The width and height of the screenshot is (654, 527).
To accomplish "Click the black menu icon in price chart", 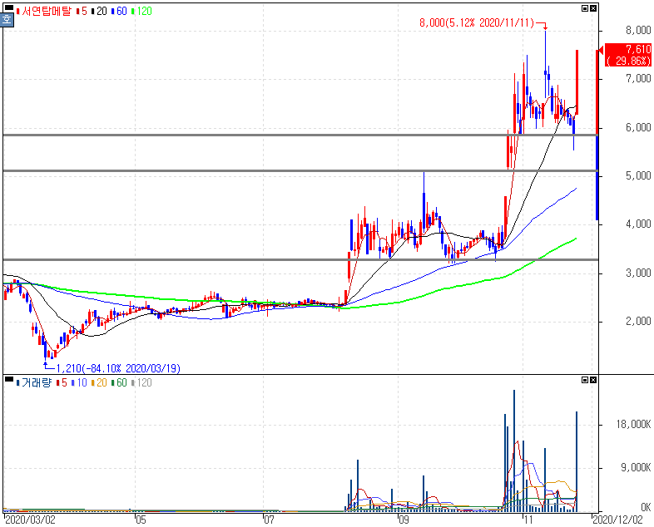I will tap(9, 7).
